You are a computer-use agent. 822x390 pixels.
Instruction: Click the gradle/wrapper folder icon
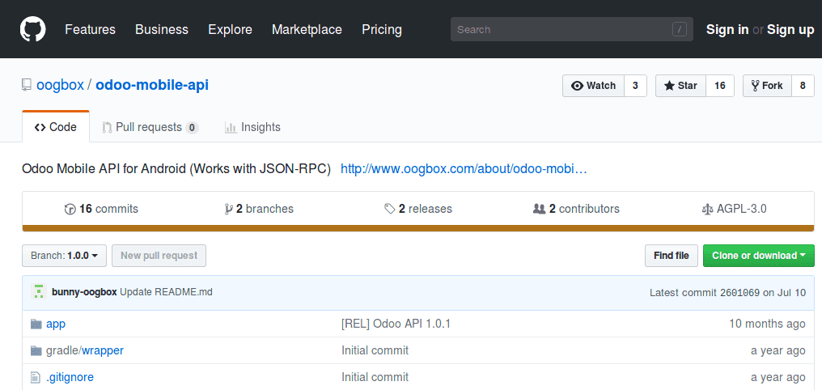coord(36,350)
